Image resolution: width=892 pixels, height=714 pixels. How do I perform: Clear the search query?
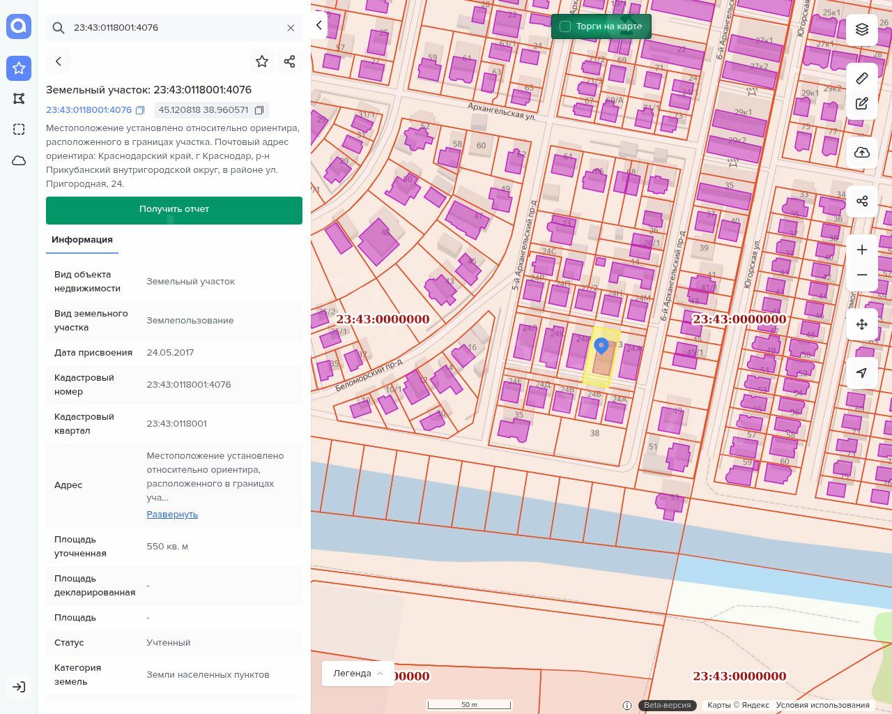tap(291, 28)
